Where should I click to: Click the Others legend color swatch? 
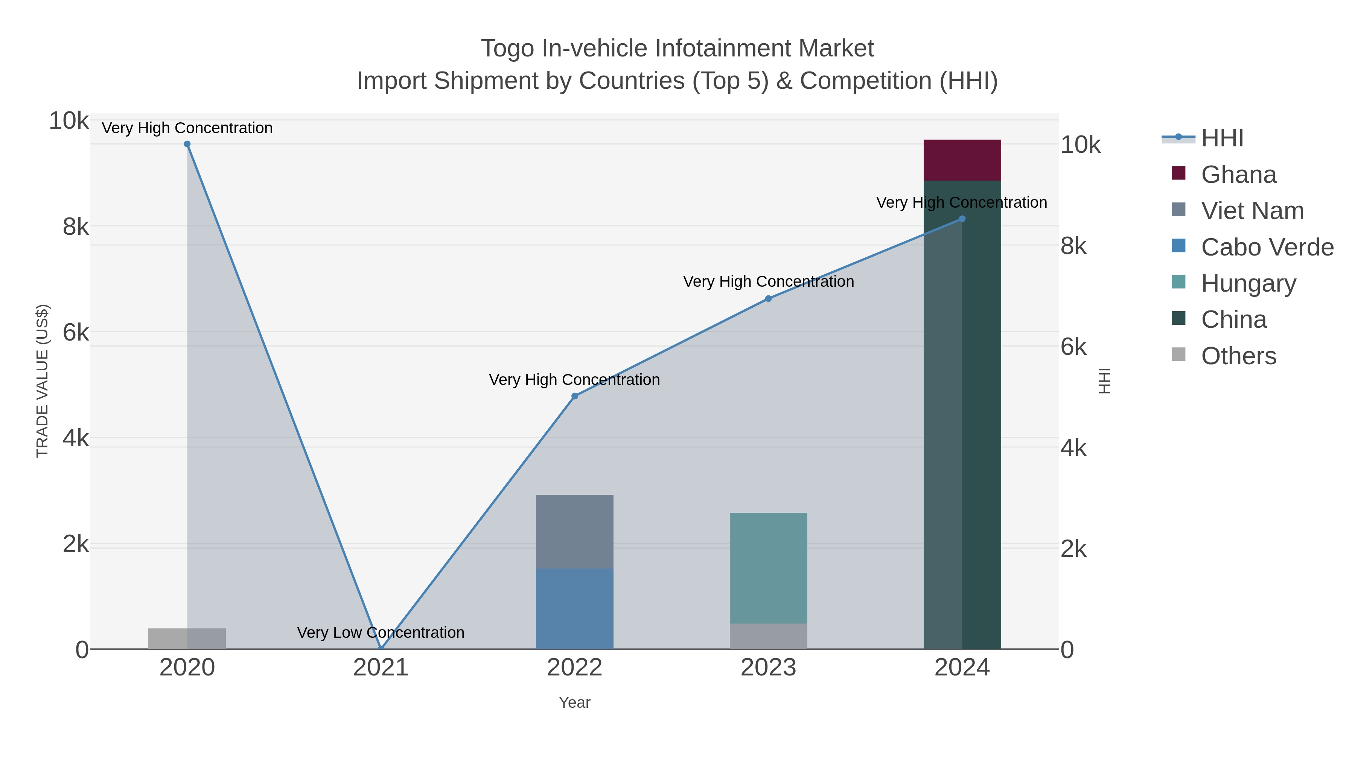[1179, 354]
